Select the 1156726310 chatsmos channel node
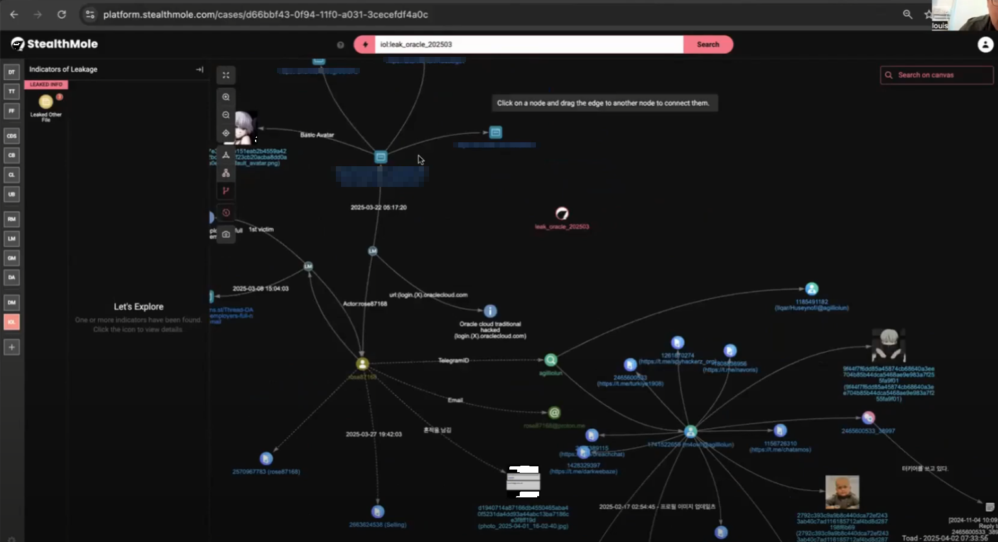The image size is (998, 542). point(781,430)
